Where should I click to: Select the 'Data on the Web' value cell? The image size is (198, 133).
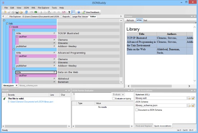(88, 72)
